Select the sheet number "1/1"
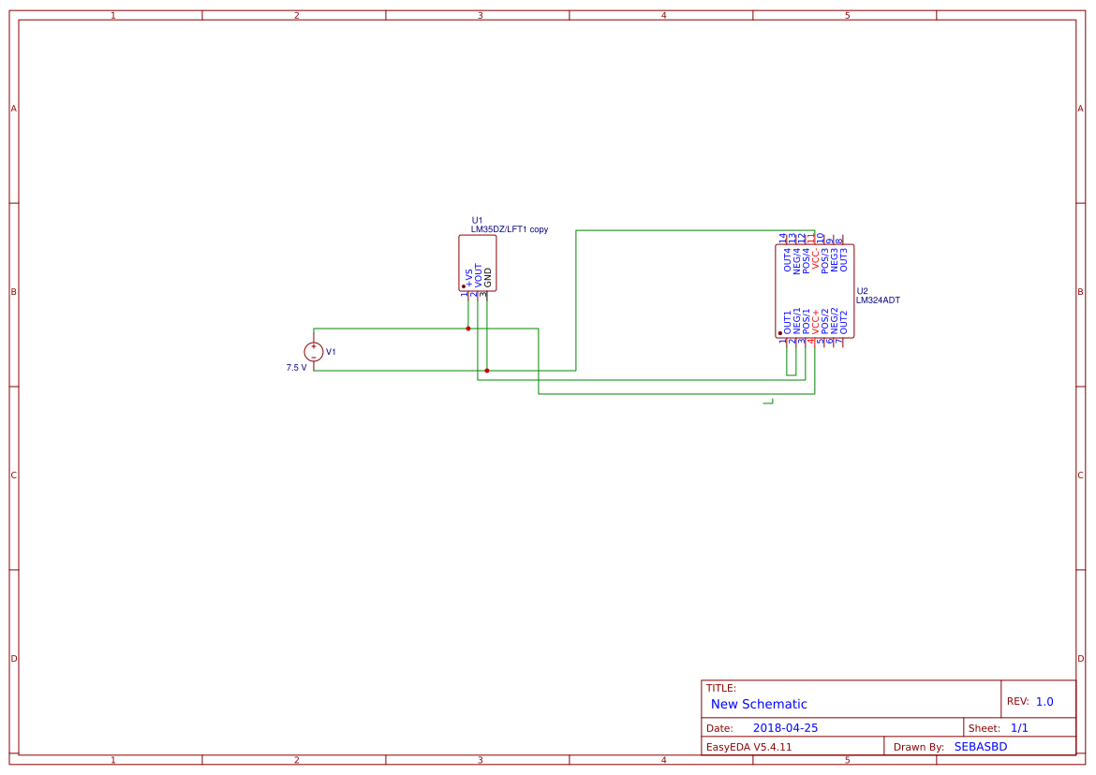Viewport: 1096px width, 775px height. click(x=1019, y=728)
